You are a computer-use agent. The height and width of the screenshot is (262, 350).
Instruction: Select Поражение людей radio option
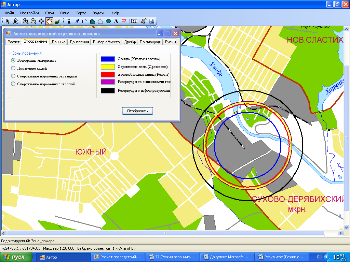click(x=13, y=68)
